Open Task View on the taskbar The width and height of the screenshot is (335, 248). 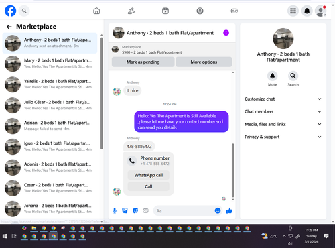[x=14, y=236]
